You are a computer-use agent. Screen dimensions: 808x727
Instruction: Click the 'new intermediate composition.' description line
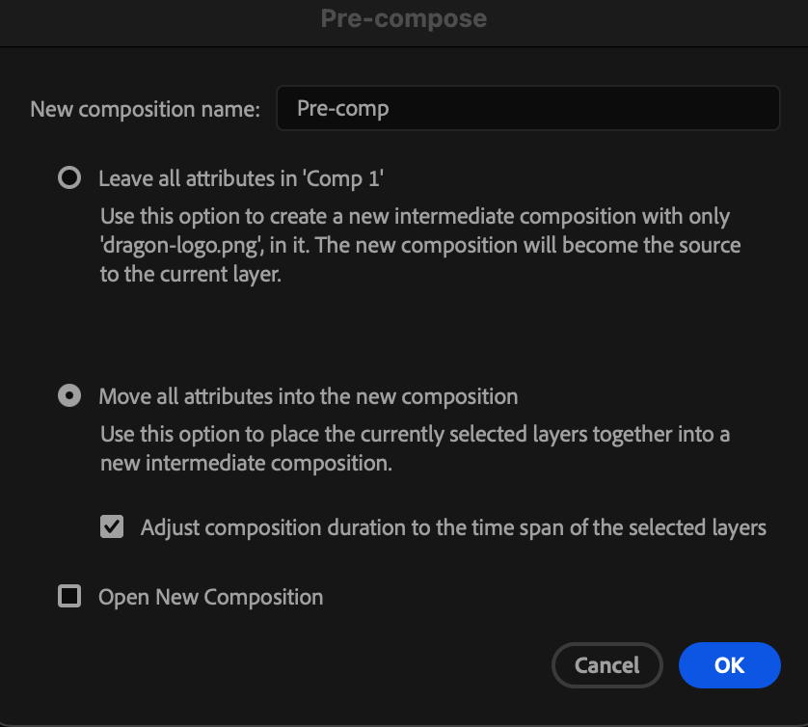pos(246,463)
